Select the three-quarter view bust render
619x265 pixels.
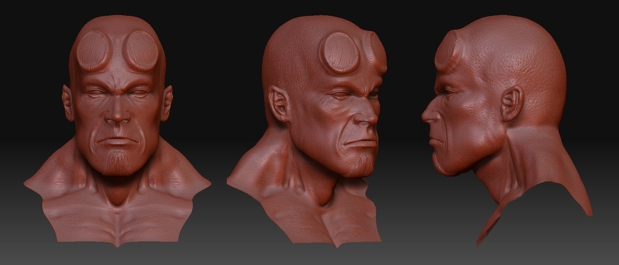pos(307,132)
